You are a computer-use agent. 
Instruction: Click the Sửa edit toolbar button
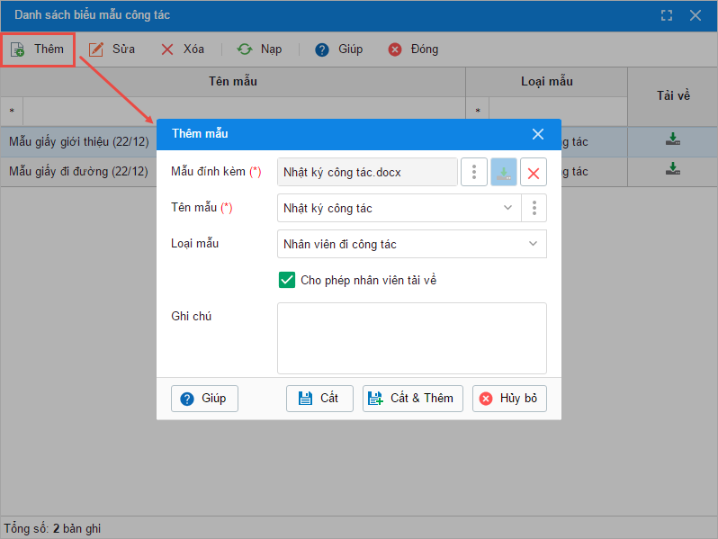(x=112, y=49)
